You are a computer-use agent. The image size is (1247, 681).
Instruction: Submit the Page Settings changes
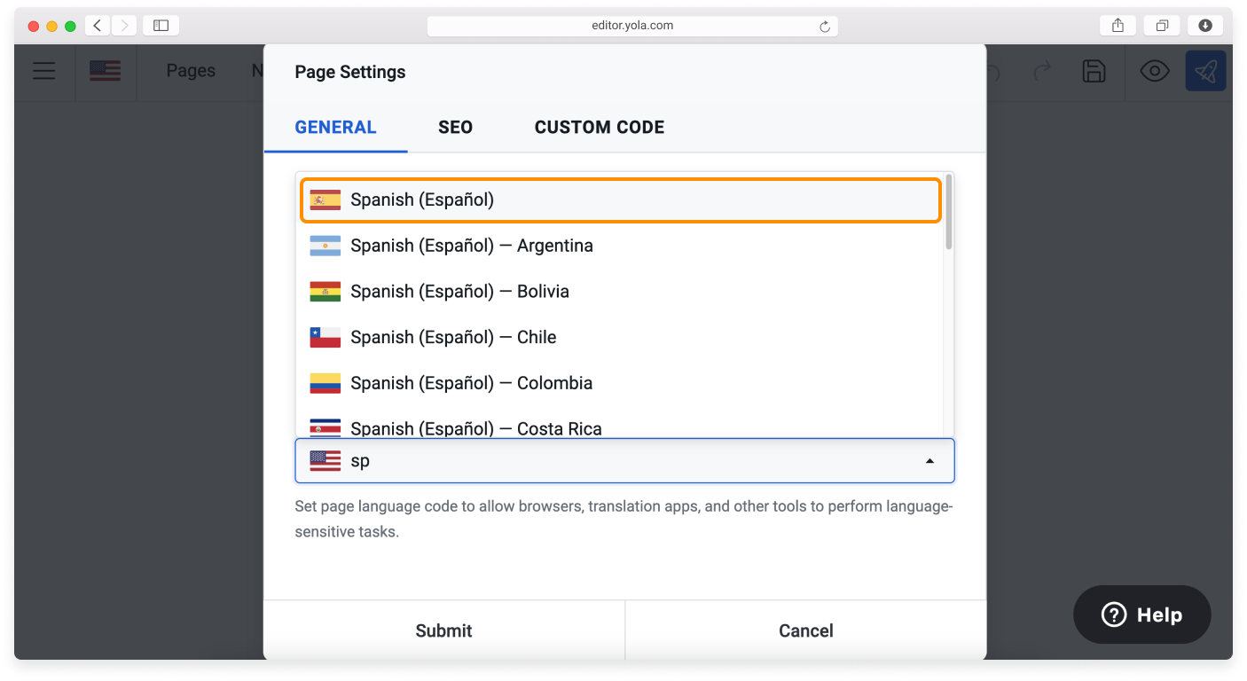443,630
